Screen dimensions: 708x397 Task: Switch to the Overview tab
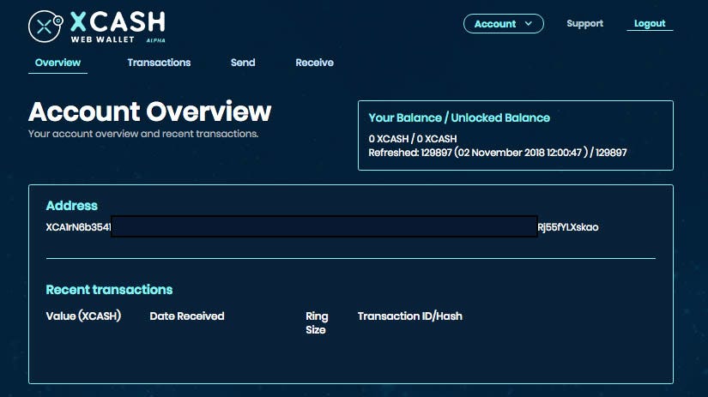tap(57, 63)
